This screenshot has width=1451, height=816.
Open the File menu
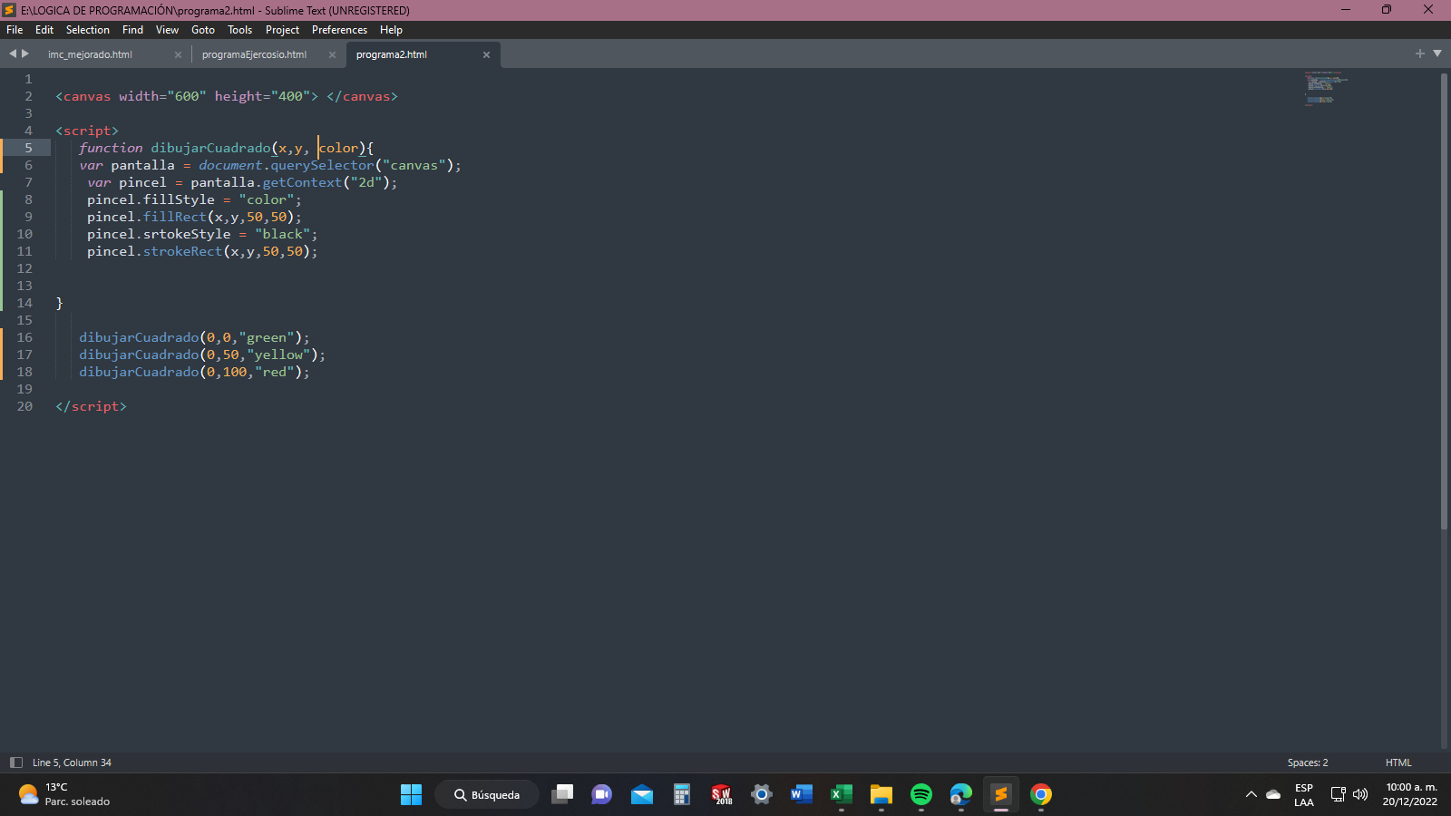tap(15, 30)
